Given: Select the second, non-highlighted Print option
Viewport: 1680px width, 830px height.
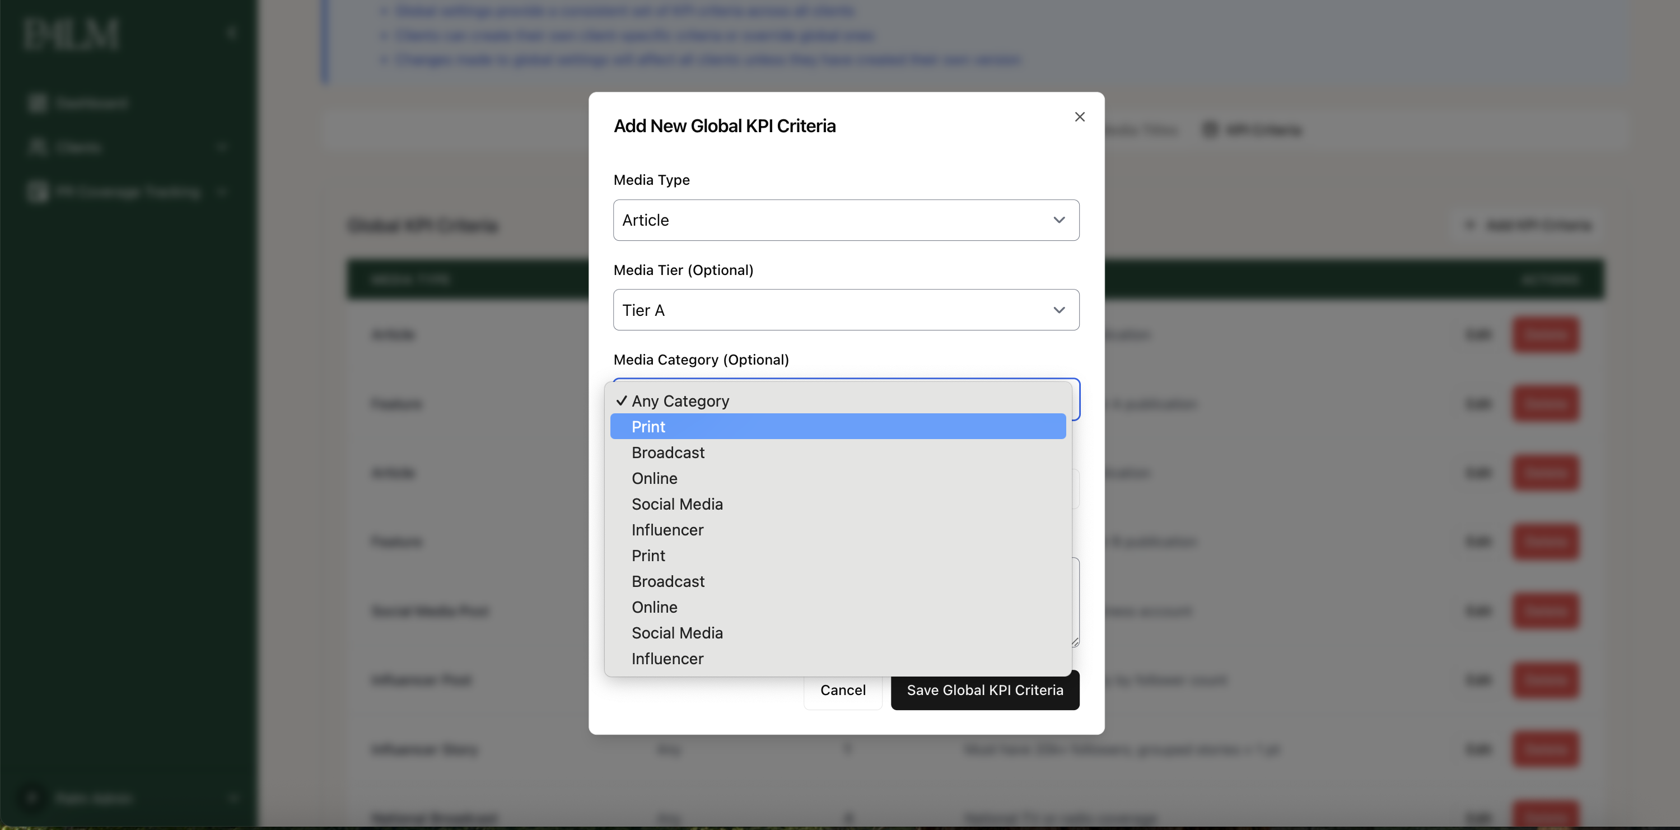Looking at the screenshot, I should 838,556.
